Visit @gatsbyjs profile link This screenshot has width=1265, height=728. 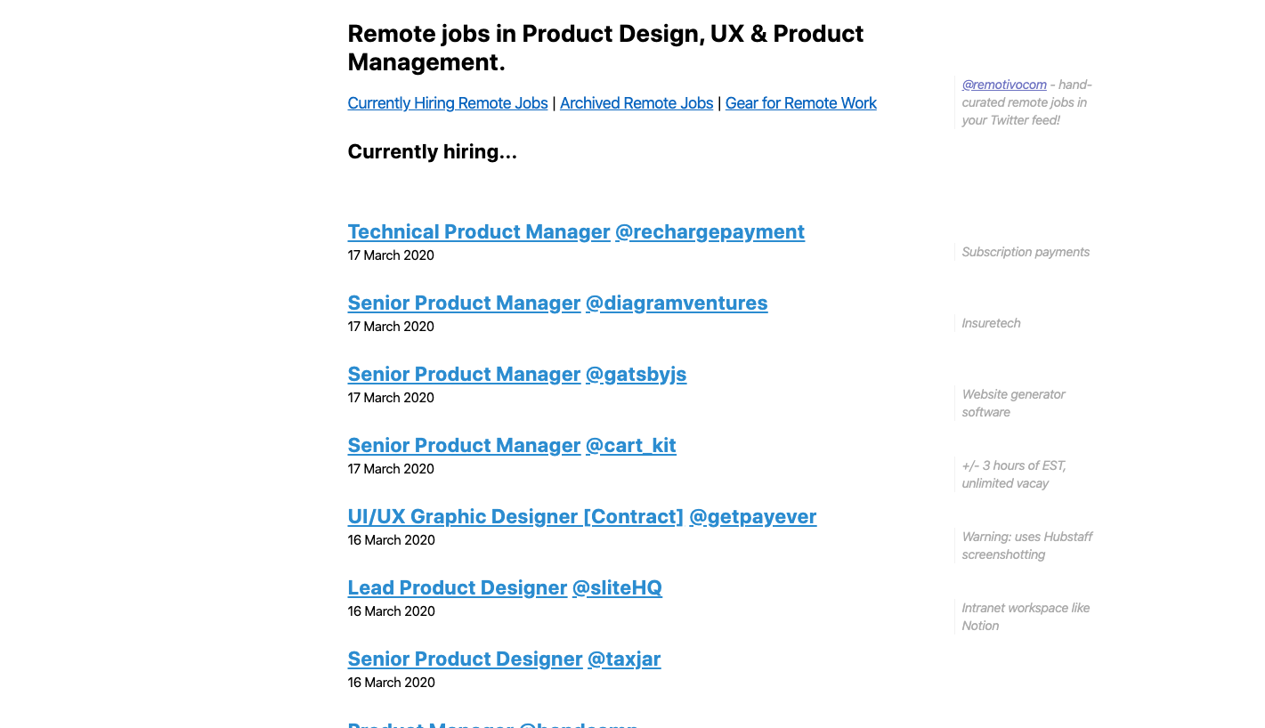pos(637,374)
